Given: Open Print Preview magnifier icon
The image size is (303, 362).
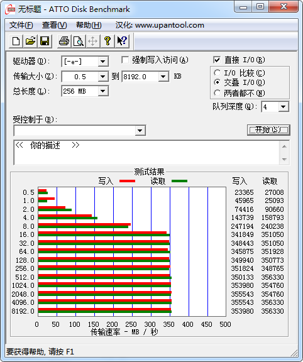Looking at the screenshot, I should point(79,41).
